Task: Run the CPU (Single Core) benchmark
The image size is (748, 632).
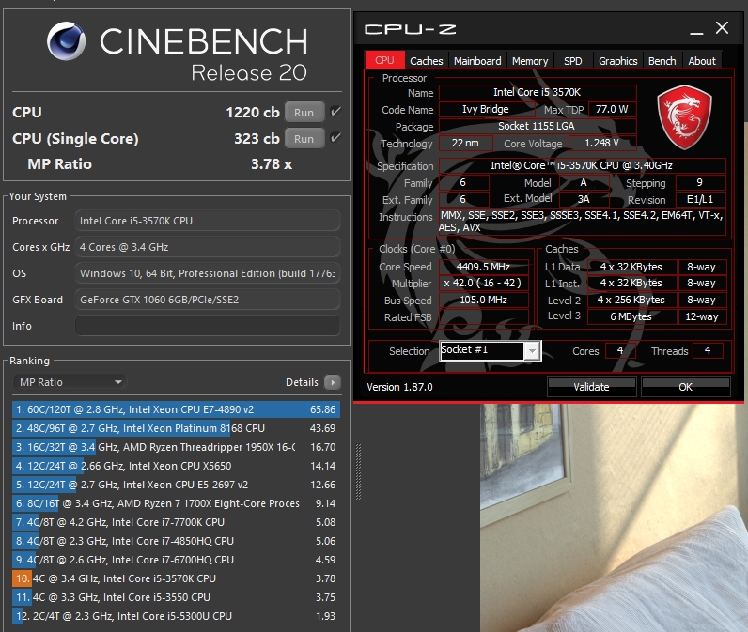Action: pos(304,139)
